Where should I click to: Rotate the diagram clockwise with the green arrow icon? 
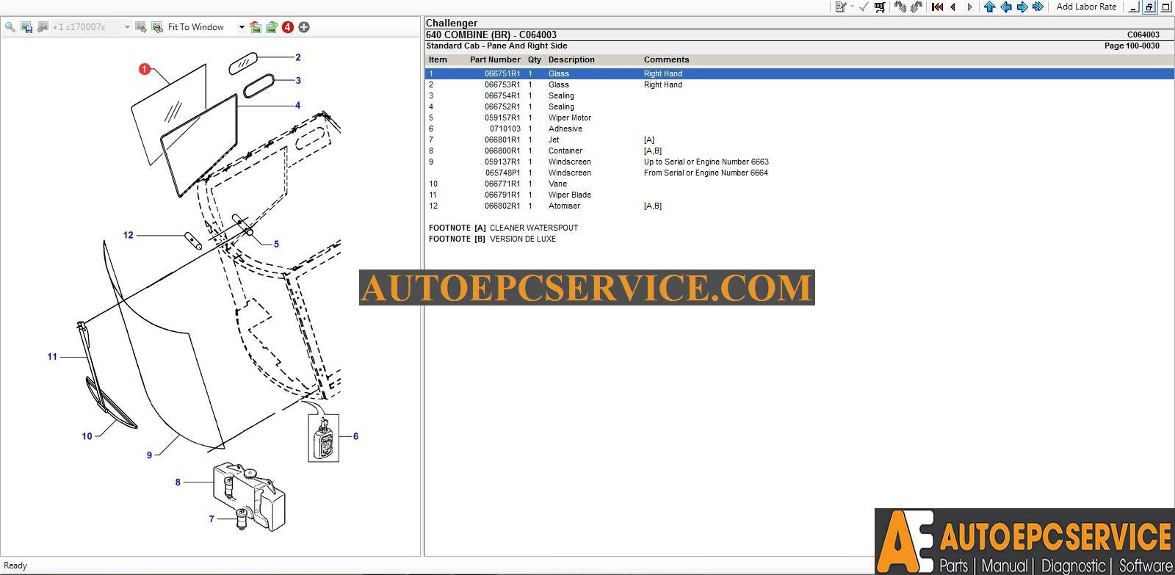point(272,27)
